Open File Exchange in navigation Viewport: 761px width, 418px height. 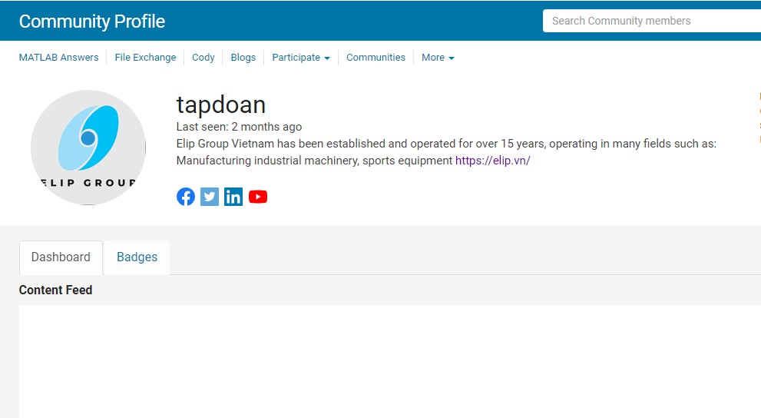pos(145,58)
